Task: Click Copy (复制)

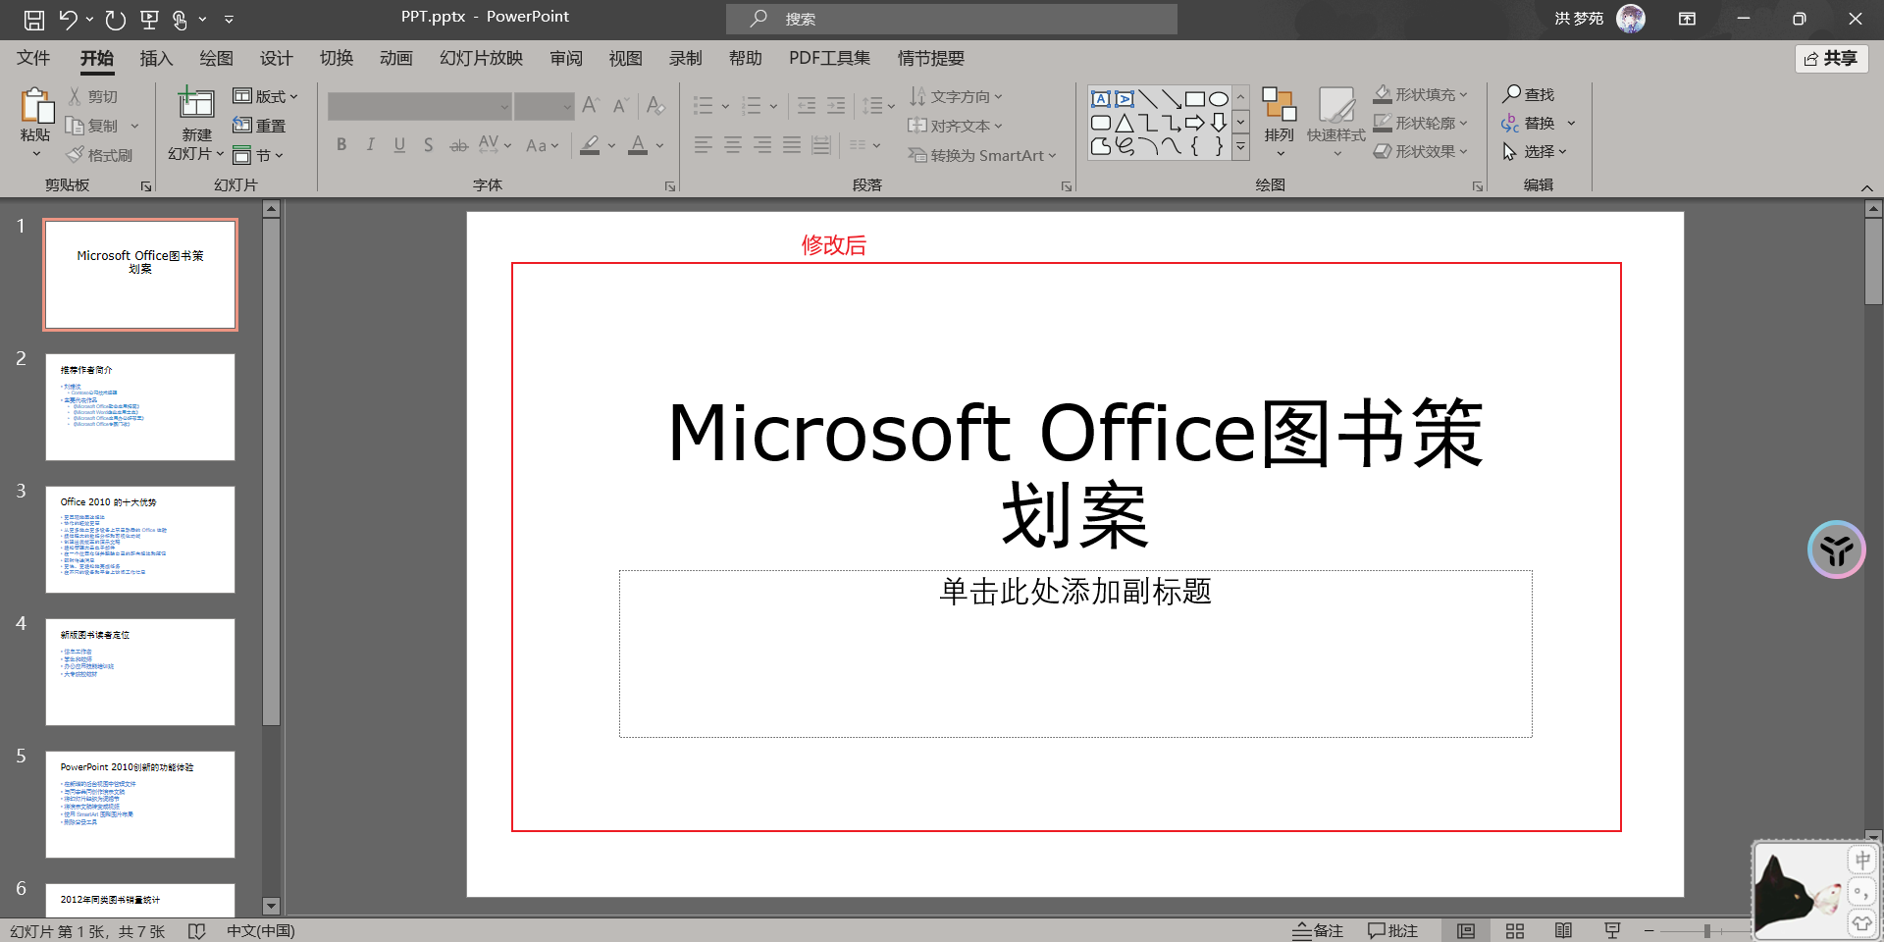Action: tap(92, 126)
